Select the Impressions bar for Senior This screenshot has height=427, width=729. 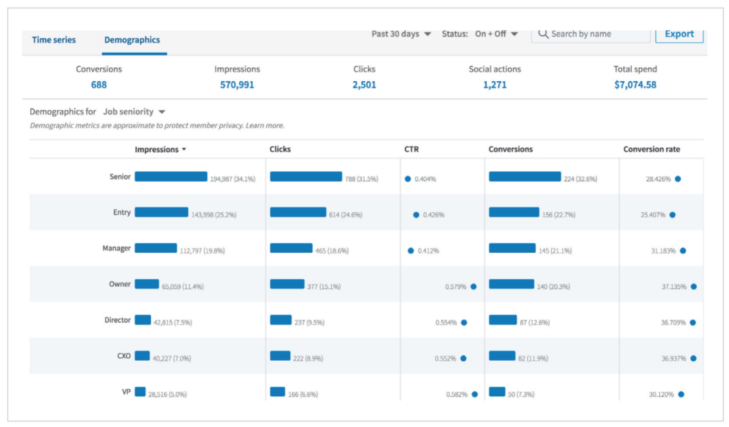pyautogui.click(x=171, y=177)
